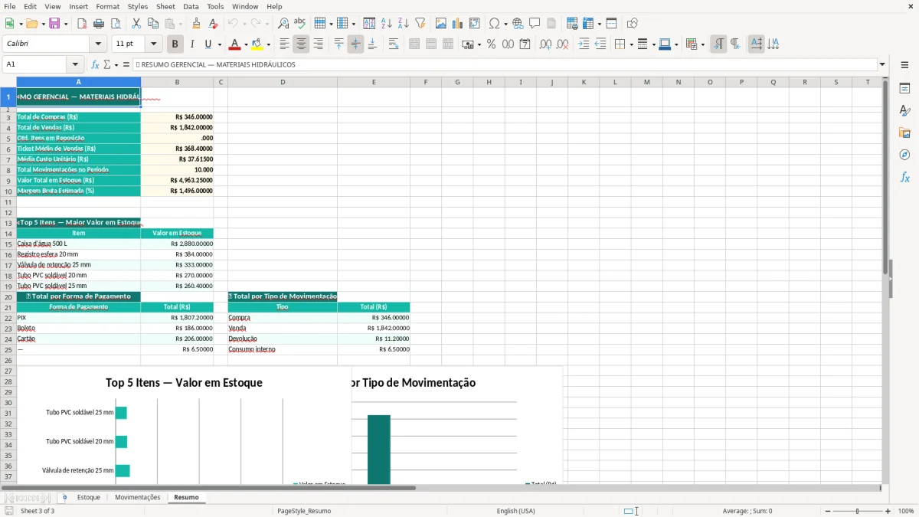Click the Clone Formatting paintbrush icon
Viewport: 919px width, 517px height.
coord(196,24)
